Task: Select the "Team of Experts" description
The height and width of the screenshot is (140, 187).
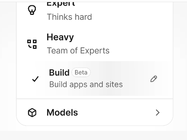Action: click(78, 51)
